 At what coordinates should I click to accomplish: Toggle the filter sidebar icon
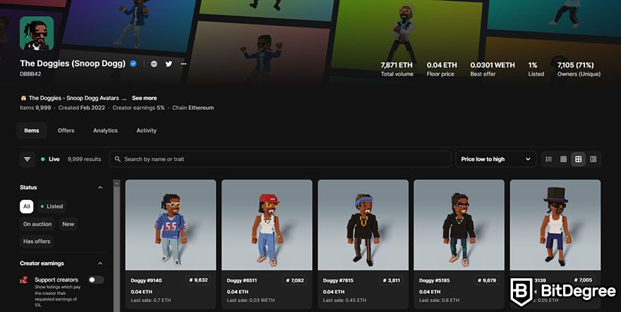click(x=28, y=159)
